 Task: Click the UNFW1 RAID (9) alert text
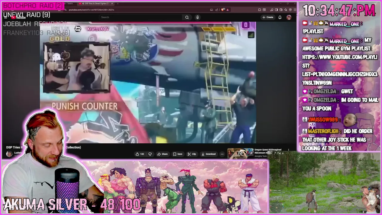27,15
